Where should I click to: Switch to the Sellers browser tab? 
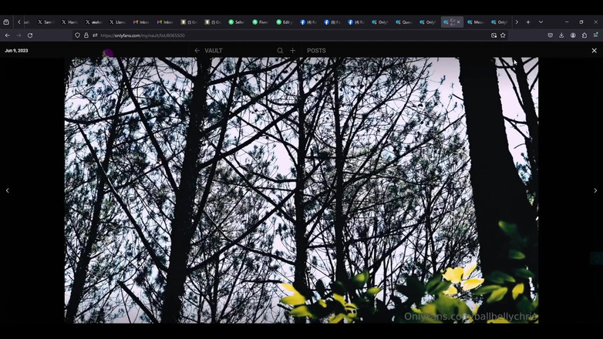tap(238, 22)
